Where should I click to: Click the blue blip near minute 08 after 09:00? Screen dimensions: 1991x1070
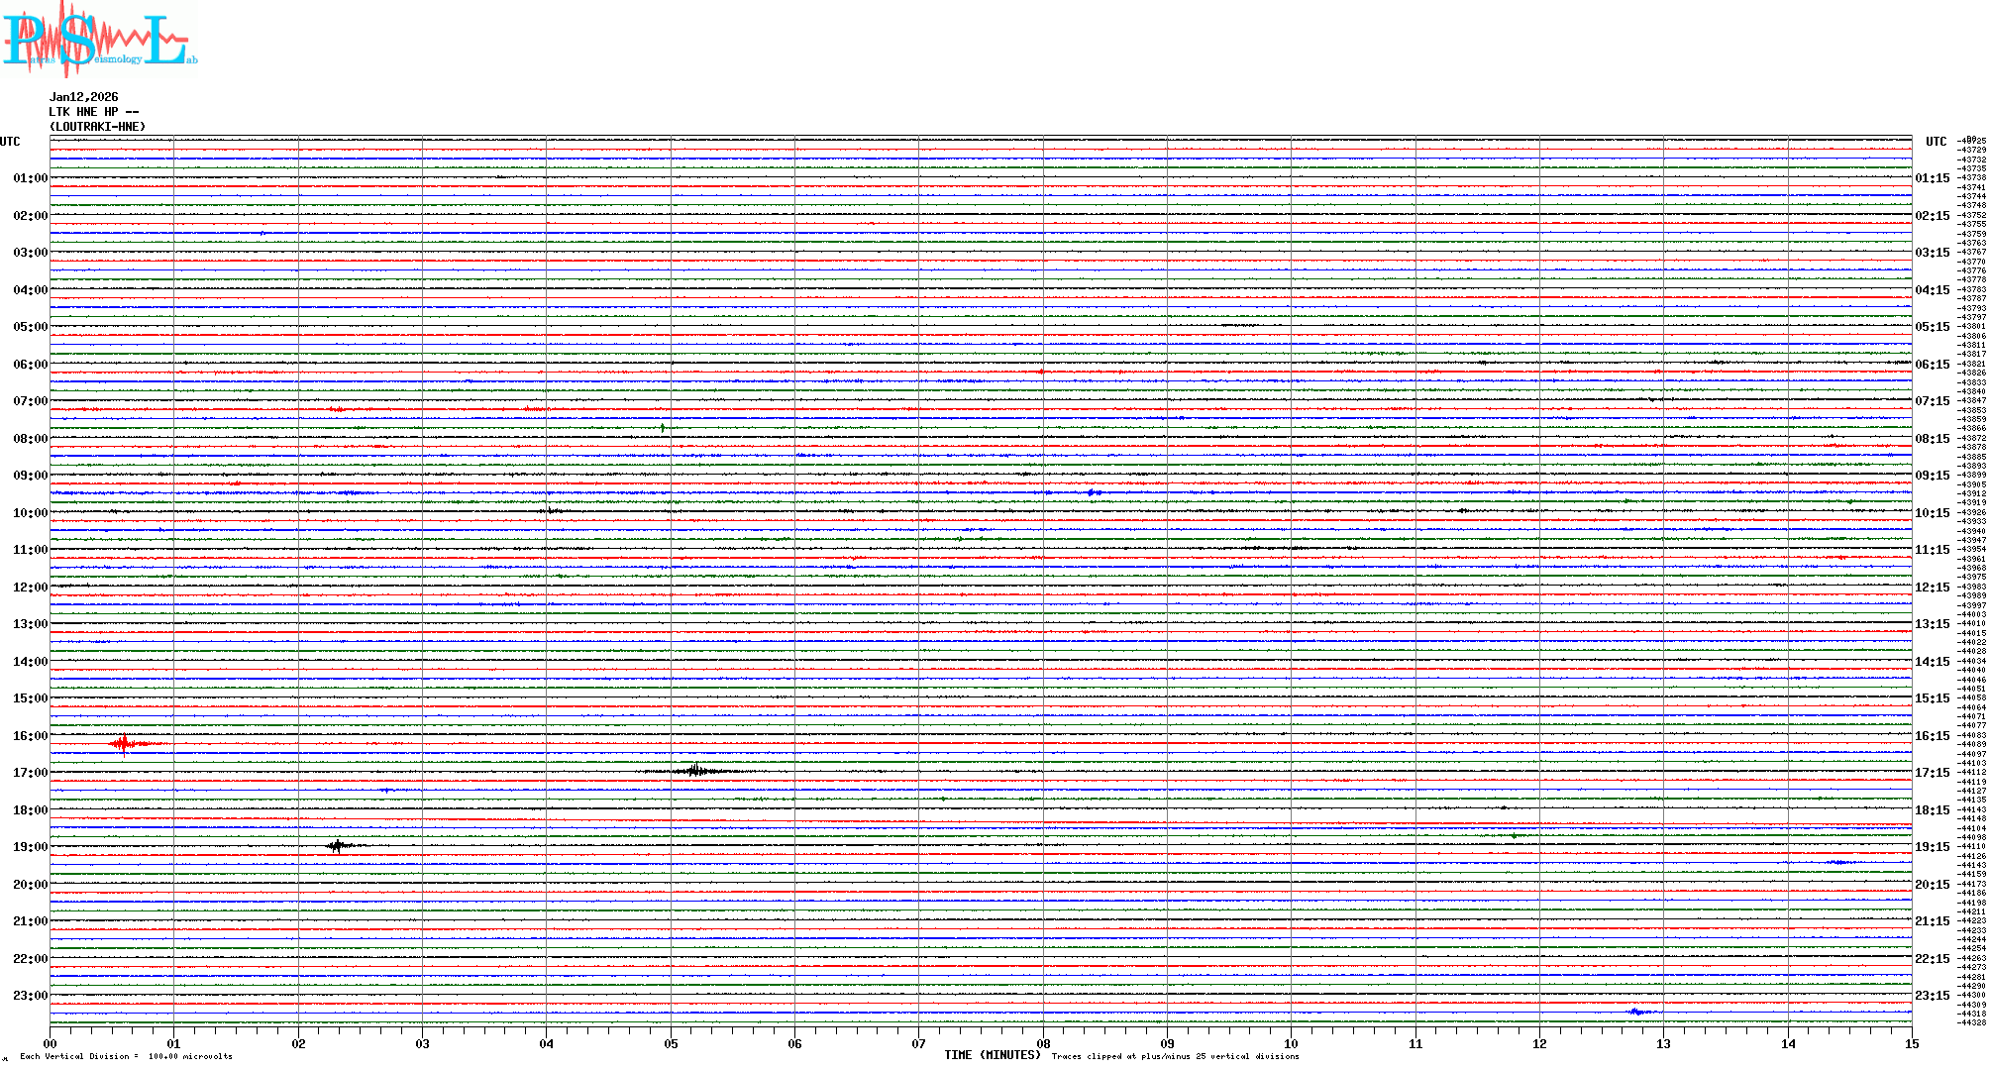(x=1092, y=492)
